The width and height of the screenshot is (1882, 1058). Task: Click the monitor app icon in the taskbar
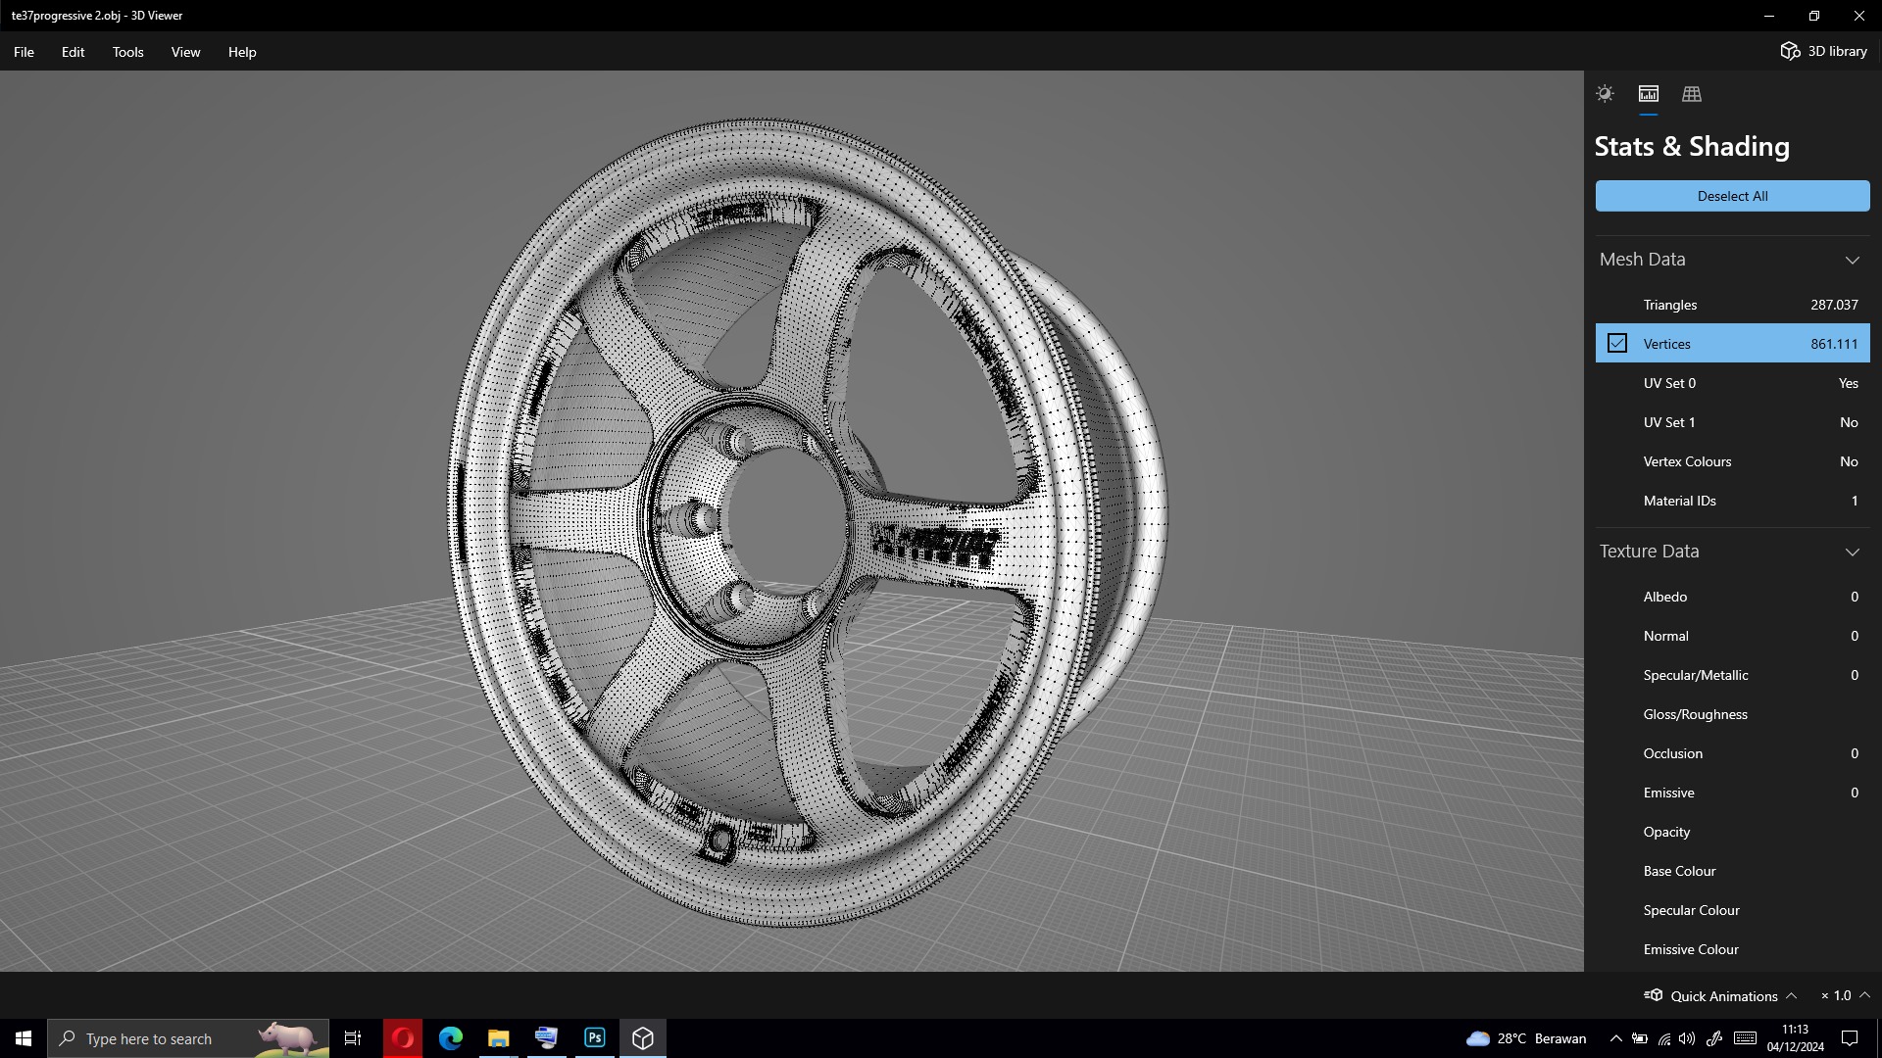pyautogui.click(x=547, y=1038)
